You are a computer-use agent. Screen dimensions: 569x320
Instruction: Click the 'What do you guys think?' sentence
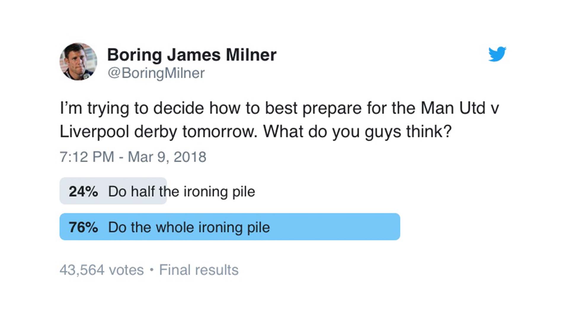tap(357, 132)
